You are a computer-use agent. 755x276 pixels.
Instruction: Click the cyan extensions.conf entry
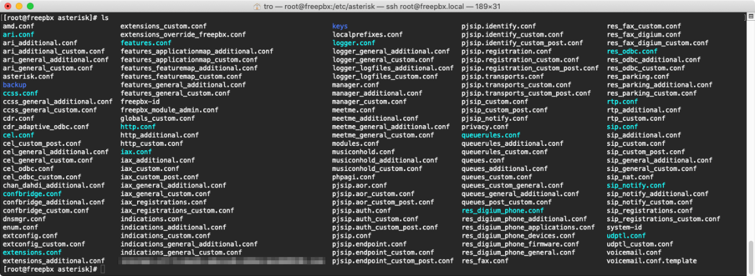point(32,252)
